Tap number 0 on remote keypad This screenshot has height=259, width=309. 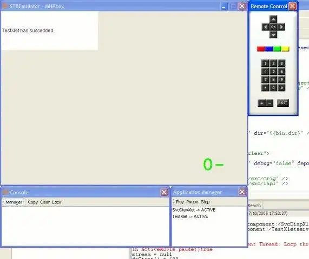pyautogui.click(x=273, y=87)
